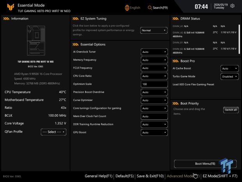This screenshot has height=182, width=242.
Task: Open Core tunings Configuration for gaming dropdown
Action: (x=154, y=108)
